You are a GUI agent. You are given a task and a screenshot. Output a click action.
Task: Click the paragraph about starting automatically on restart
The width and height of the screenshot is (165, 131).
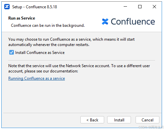pyautogui.click(x=71, y=42)
